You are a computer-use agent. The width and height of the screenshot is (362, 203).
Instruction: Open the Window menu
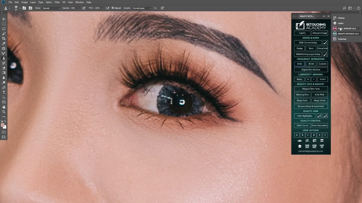tap(79, 2)
